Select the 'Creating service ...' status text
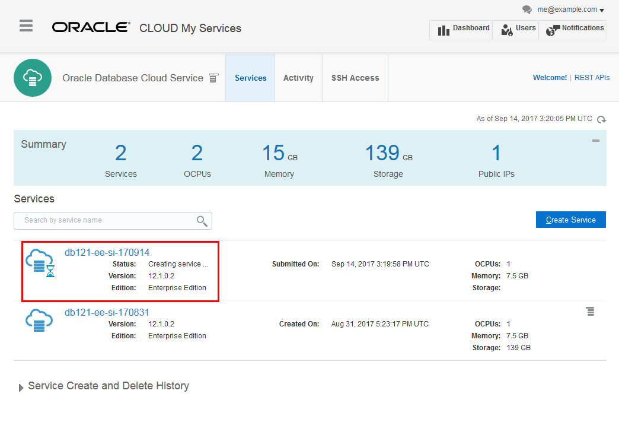 coord(178,264)
